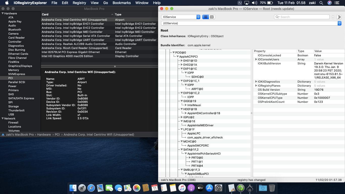
Task: Switch IORegistryExplorer to column view
Action: pos(212,17)
